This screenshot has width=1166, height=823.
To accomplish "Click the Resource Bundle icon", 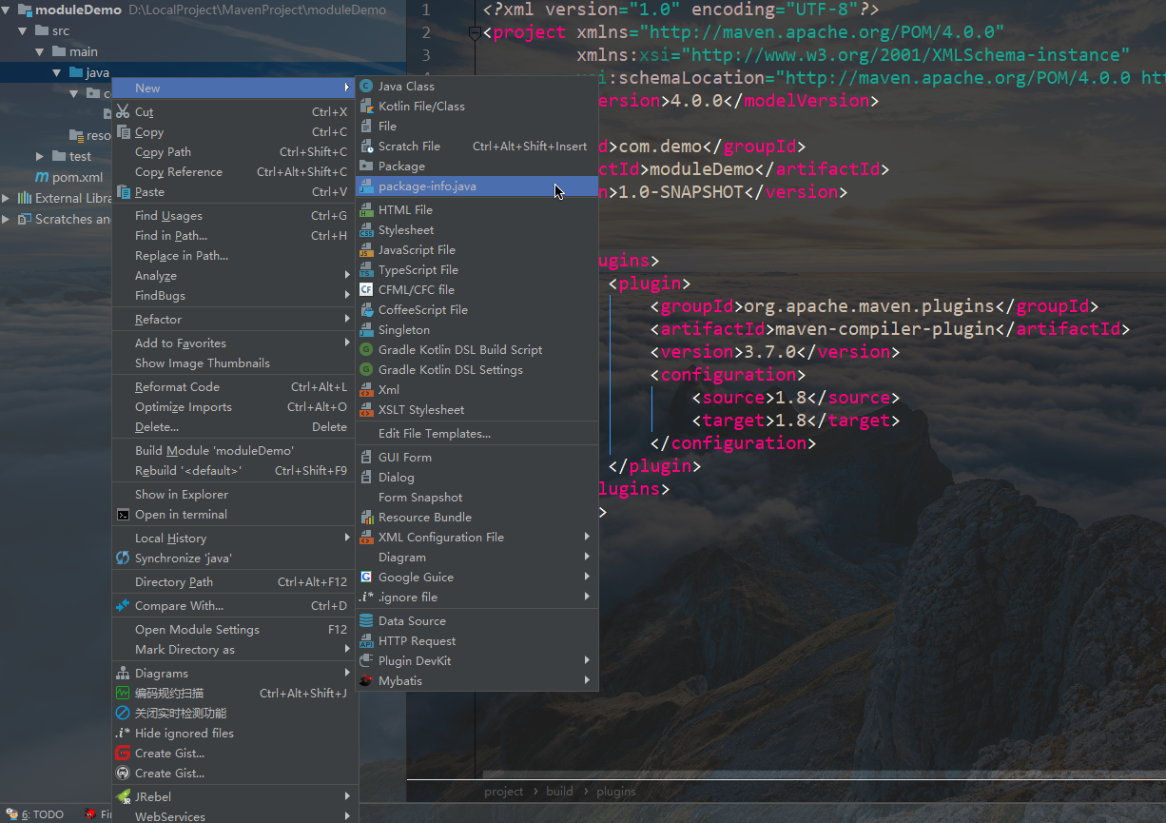I will click(x=366, y=517).
